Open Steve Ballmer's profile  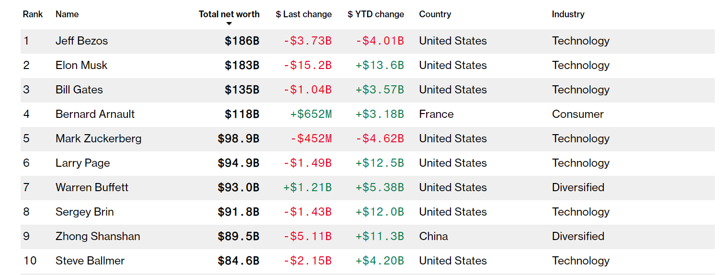(x=90, y=261)
